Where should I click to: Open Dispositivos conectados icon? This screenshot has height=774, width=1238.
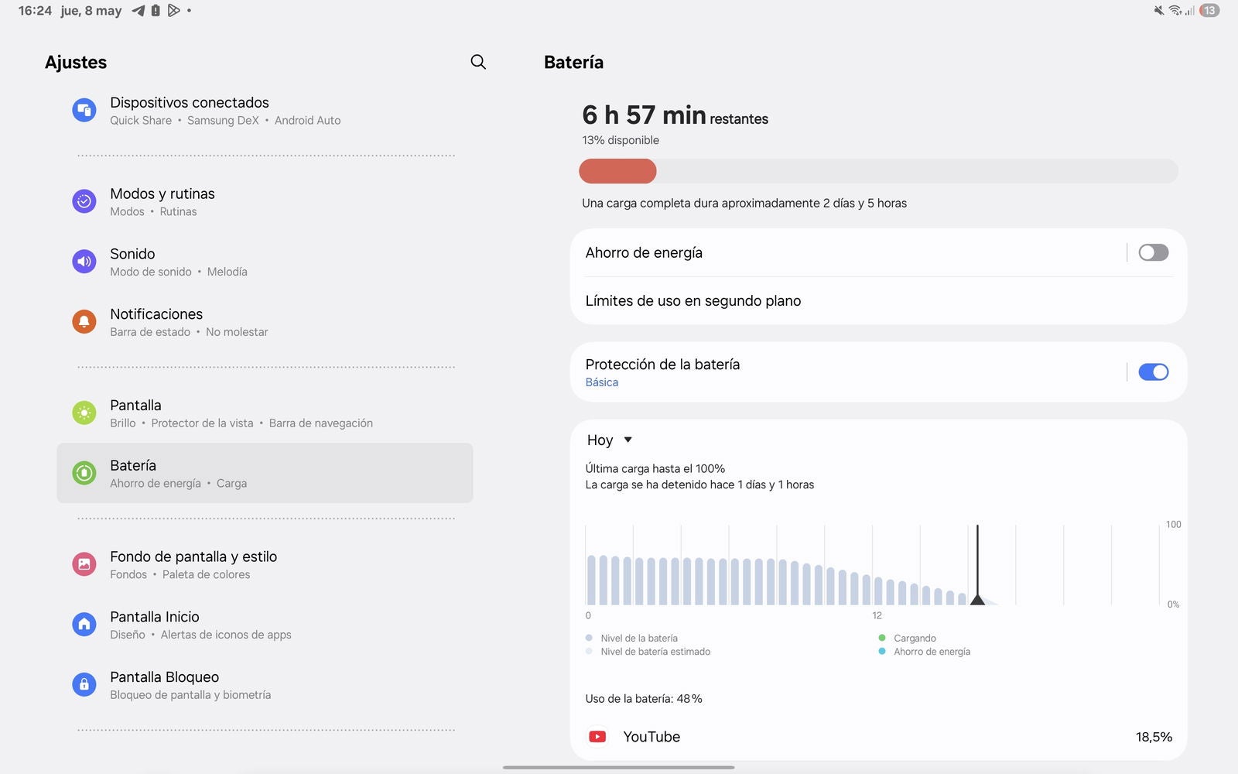point(84,111)
